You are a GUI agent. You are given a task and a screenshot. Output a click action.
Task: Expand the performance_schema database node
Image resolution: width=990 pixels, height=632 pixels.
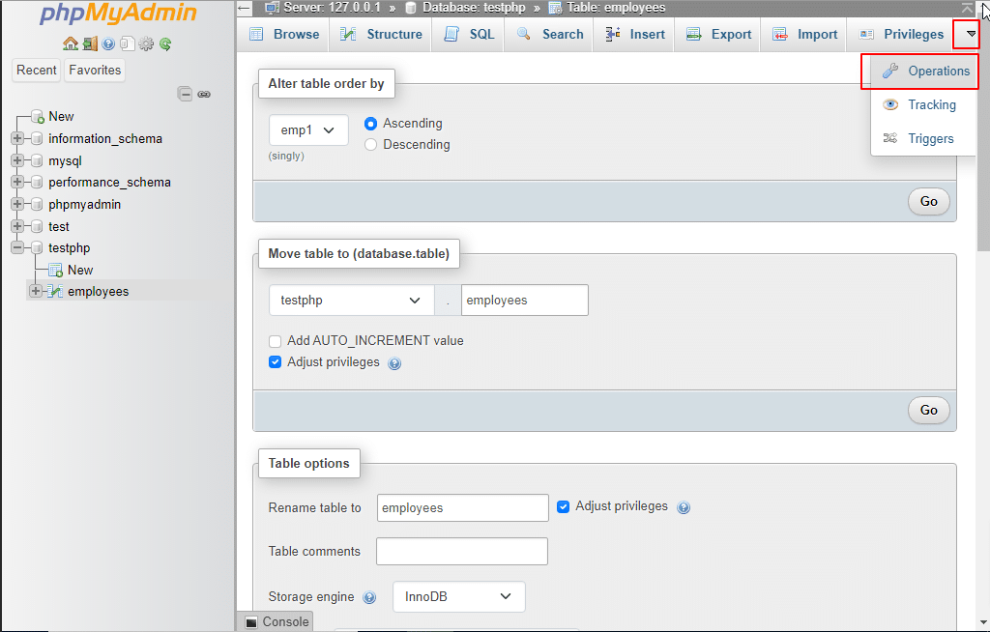tap(17, 182)
